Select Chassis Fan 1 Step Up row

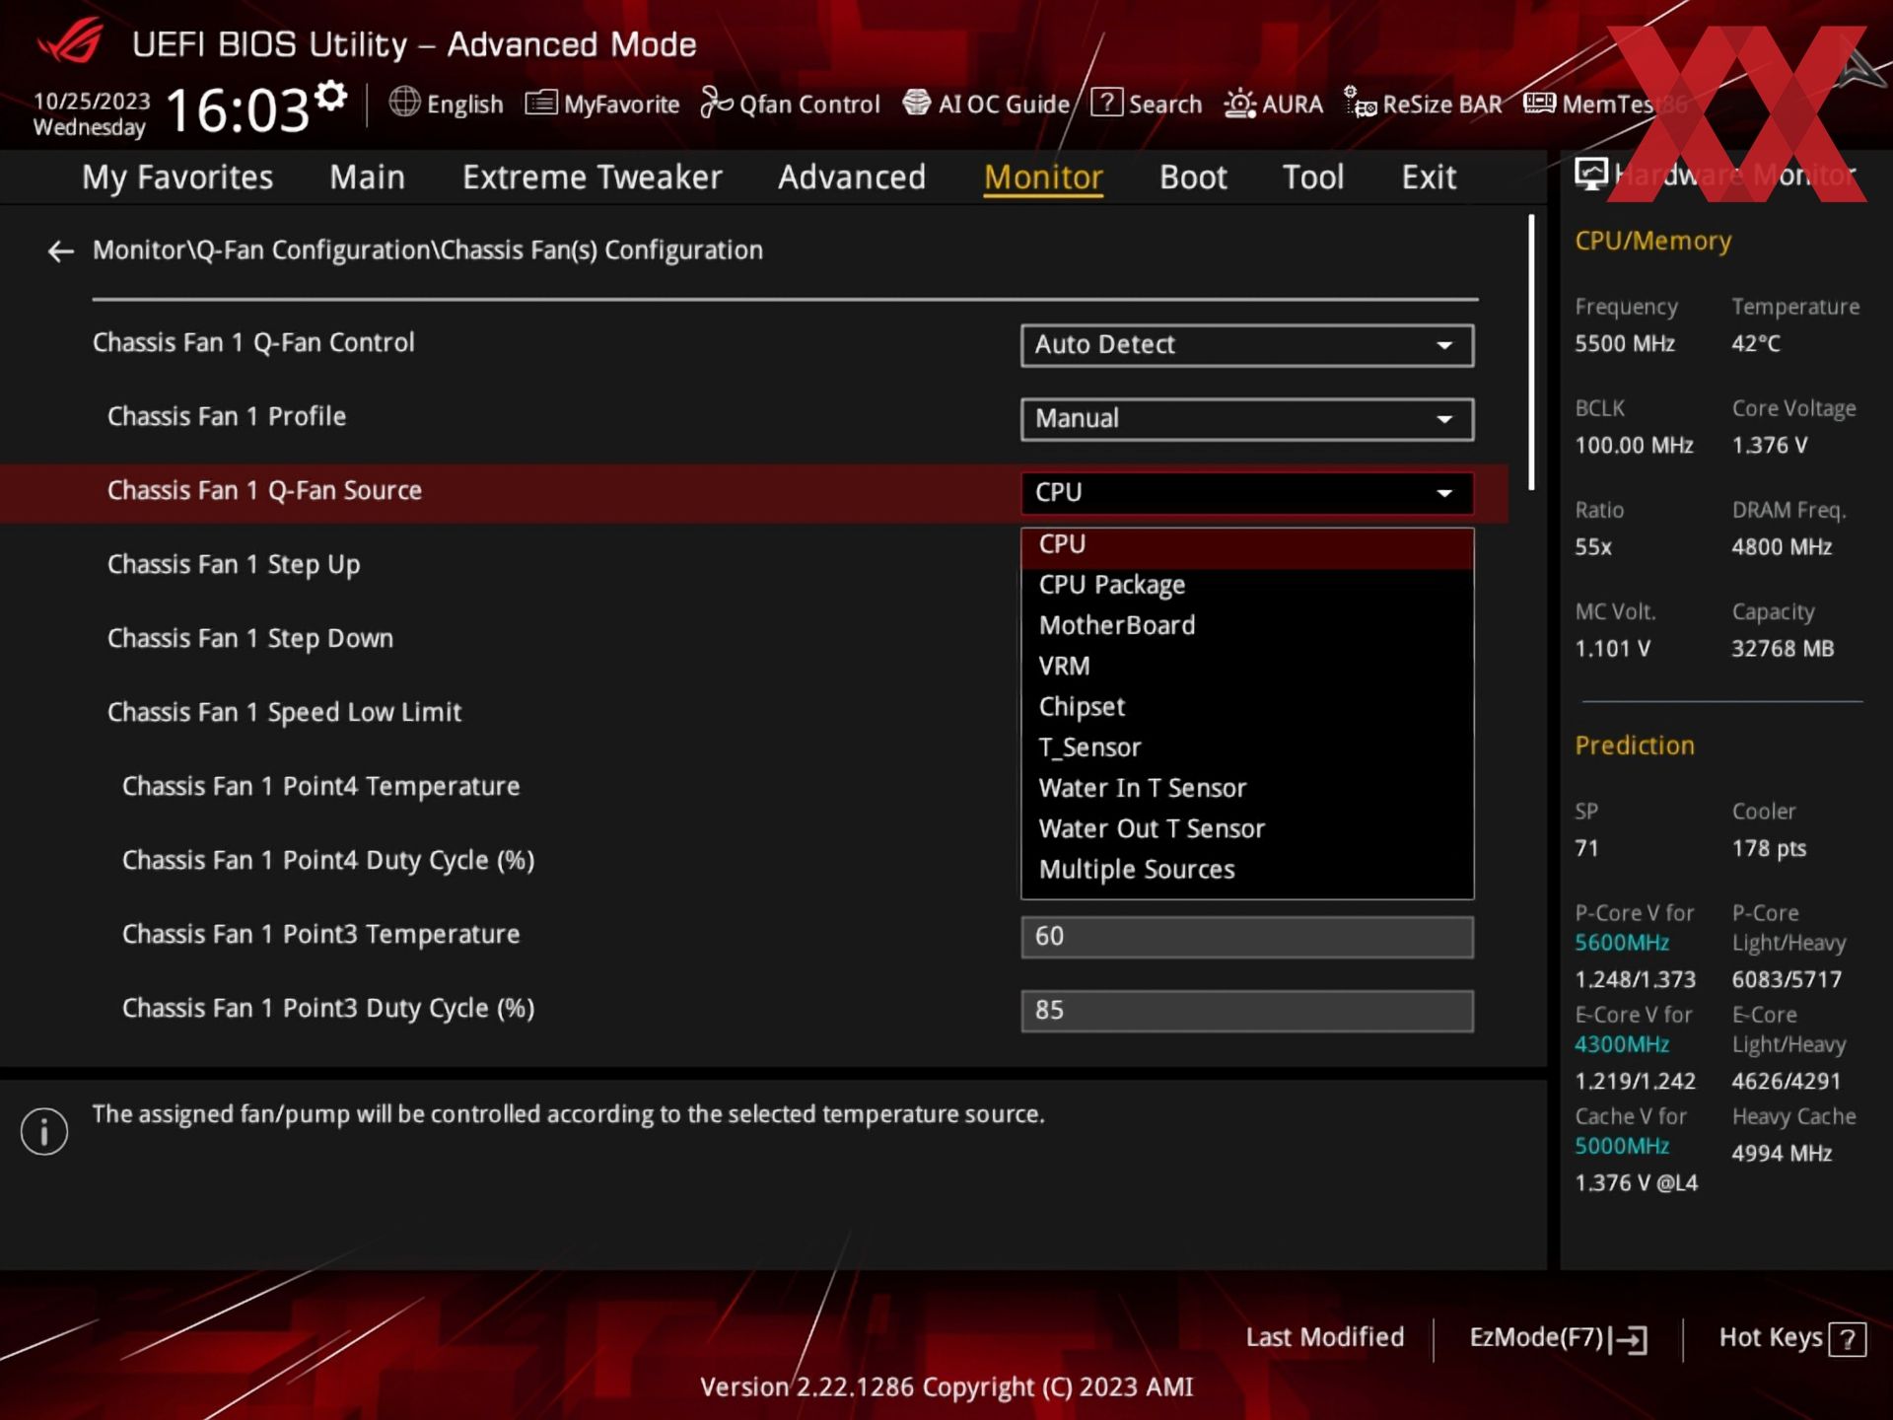click(x=234, y=565)
